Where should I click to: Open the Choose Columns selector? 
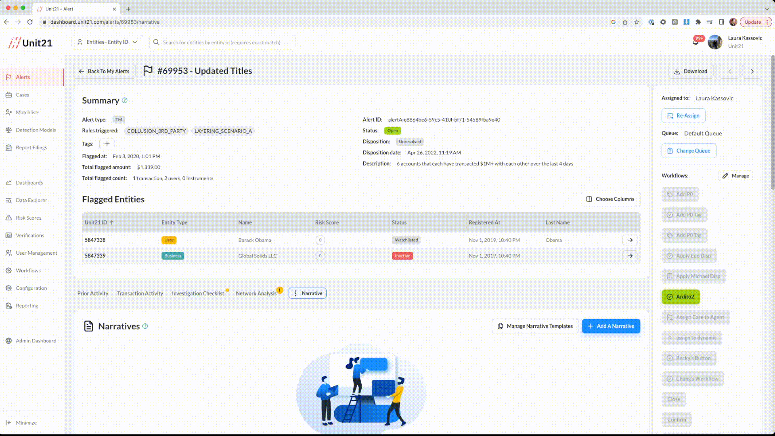click(610, 199)
